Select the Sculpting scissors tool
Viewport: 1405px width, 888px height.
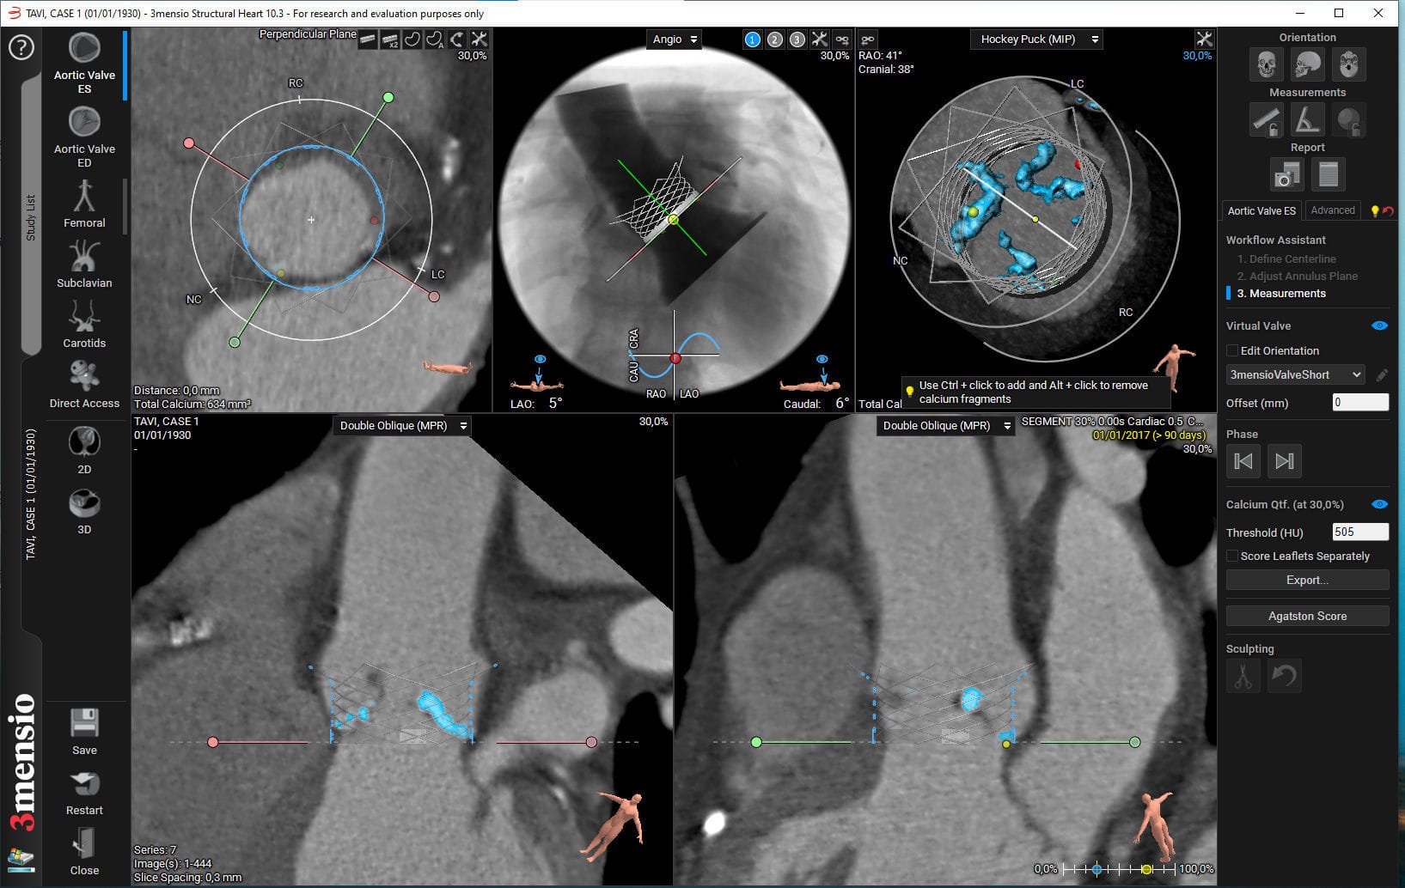point(1243,676)
